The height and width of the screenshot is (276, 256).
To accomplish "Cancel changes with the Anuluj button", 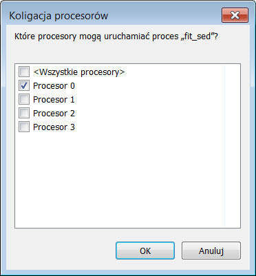I will coord(211,251).
